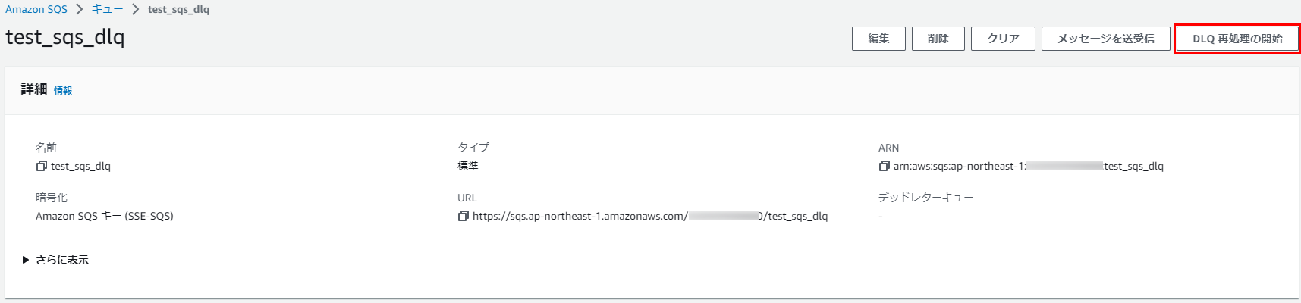Click the 標準 queue type value
The width and height of the screenshot is (1301, 303).
(468, 166)
